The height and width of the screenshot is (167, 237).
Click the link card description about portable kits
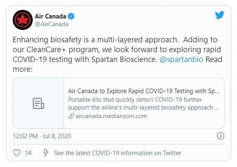[144, 103]
